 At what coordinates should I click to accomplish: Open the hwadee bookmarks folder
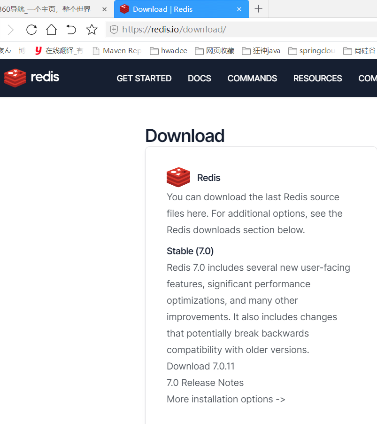click(169, 51)
